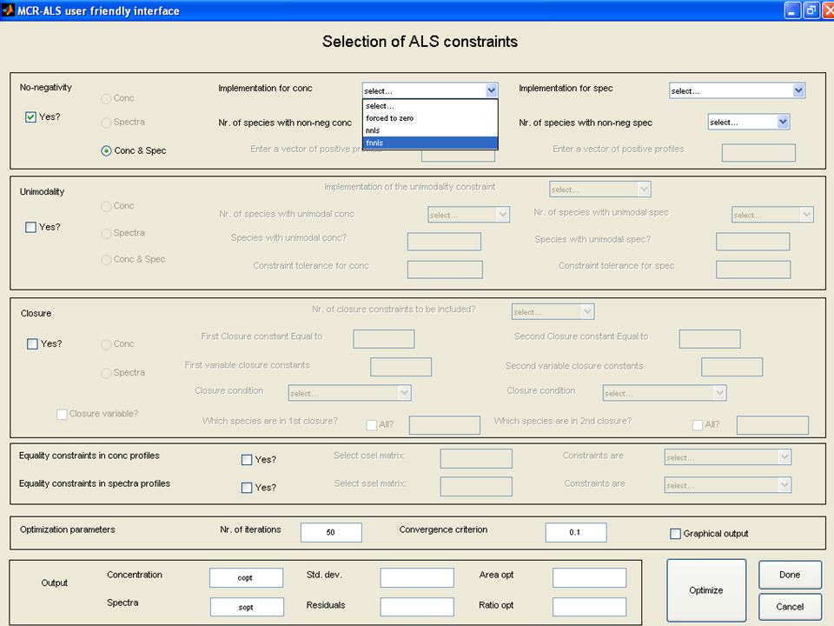
Task: Uncheck the No-negativity Yes checkbox
Action: (x=31, y=117)
